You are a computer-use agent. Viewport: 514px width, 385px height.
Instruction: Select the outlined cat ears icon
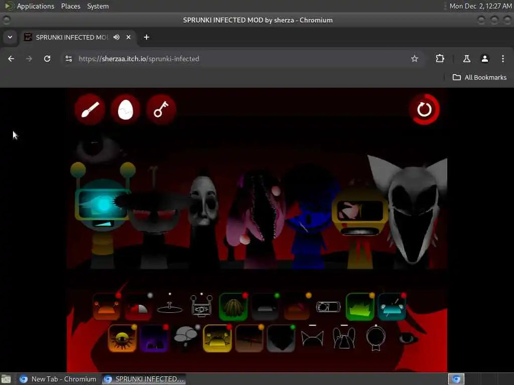pyautogui.click(x=312, y=338)
